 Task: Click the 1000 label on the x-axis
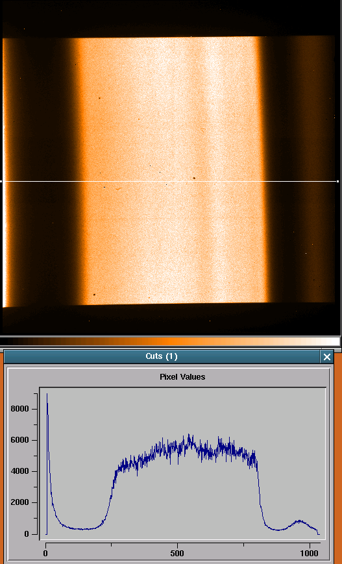coord(310,552)
